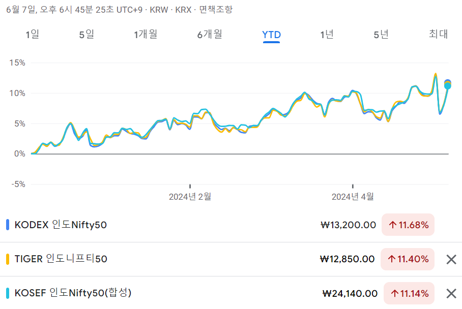
Task: Click the 11.14% change badge for KOSEF
Action: click(409, 293)
